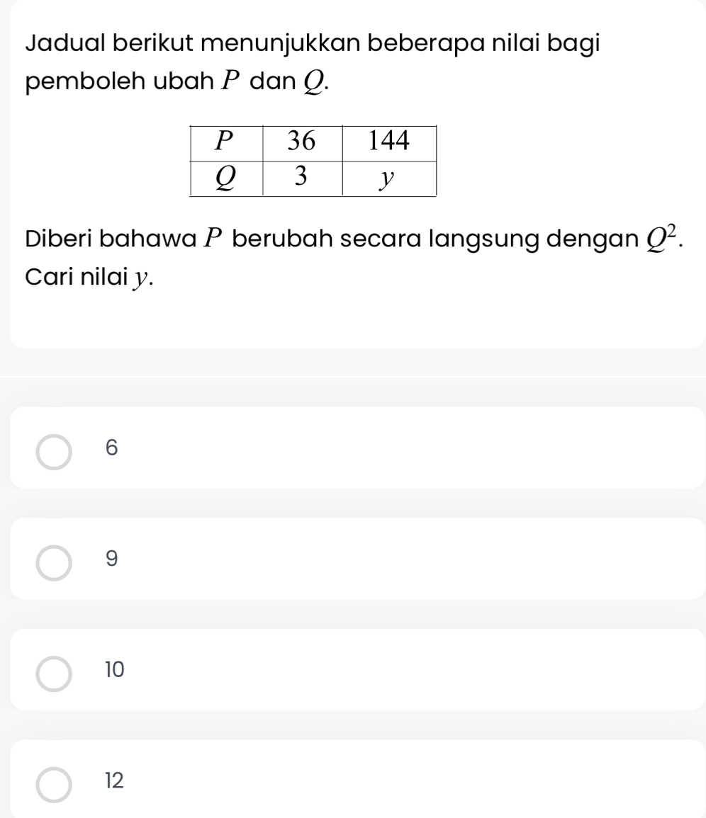Image resolution: width=706 pixels, height=818 pixels.
Task: Pick the radio button next to 12
Action: click(54, 784)
